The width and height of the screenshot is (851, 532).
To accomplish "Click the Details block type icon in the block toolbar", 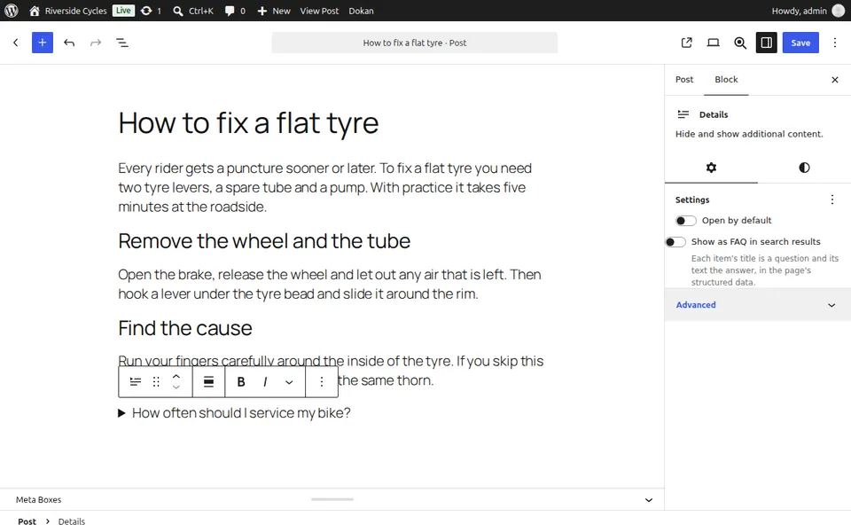I will [x=136, y=381].
